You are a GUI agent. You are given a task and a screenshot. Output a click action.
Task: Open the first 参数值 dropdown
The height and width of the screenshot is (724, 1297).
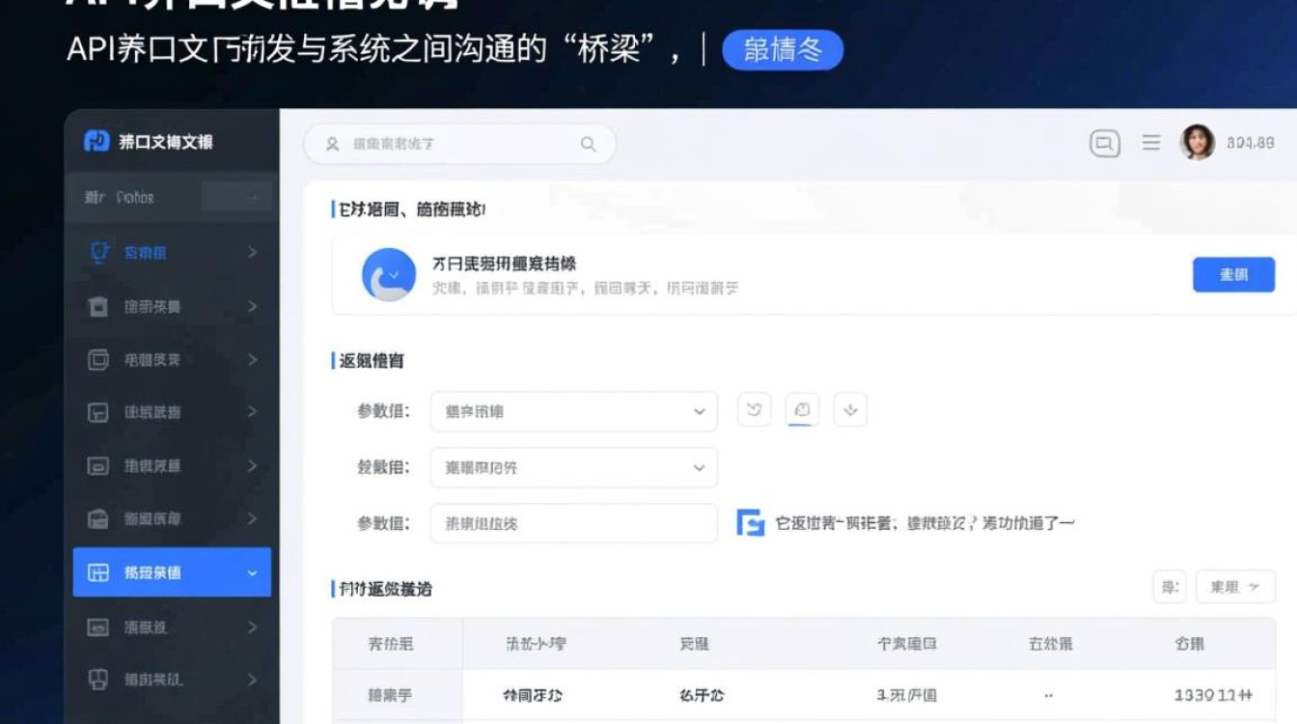[573, 409]
